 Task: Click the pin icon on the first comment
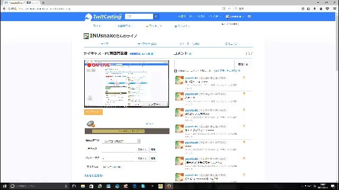(x=244, y=78)
